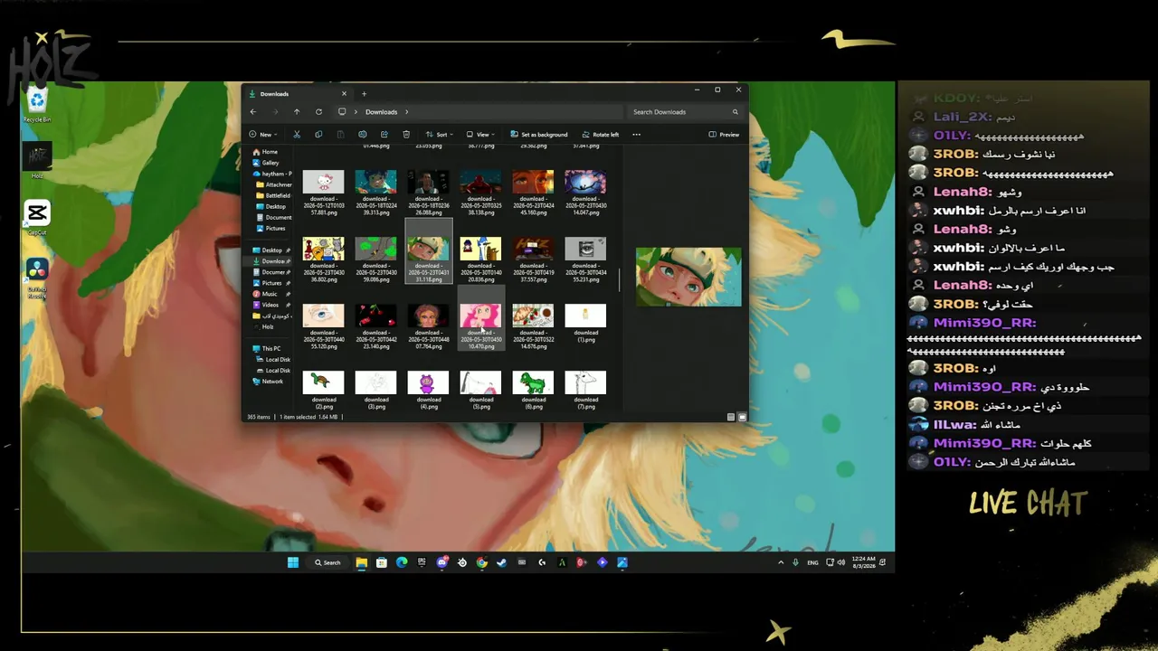1158x651 pixels.
Task: Open the See more three-dots menu
Action: [x=636, y=135]
